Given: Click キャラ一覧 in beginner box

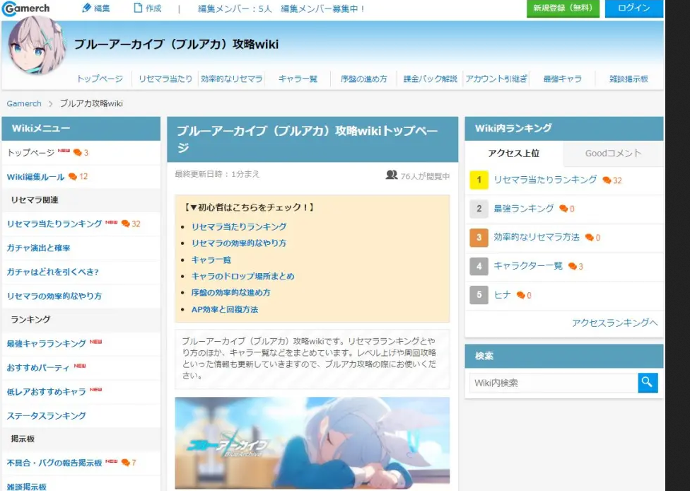Looking at the screenshot, I should click(211, 260).
